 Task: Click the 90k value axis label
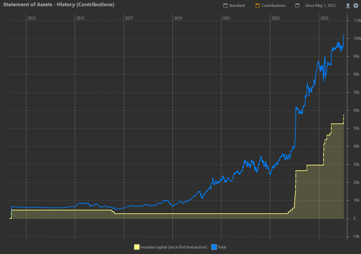coord(357,56)
